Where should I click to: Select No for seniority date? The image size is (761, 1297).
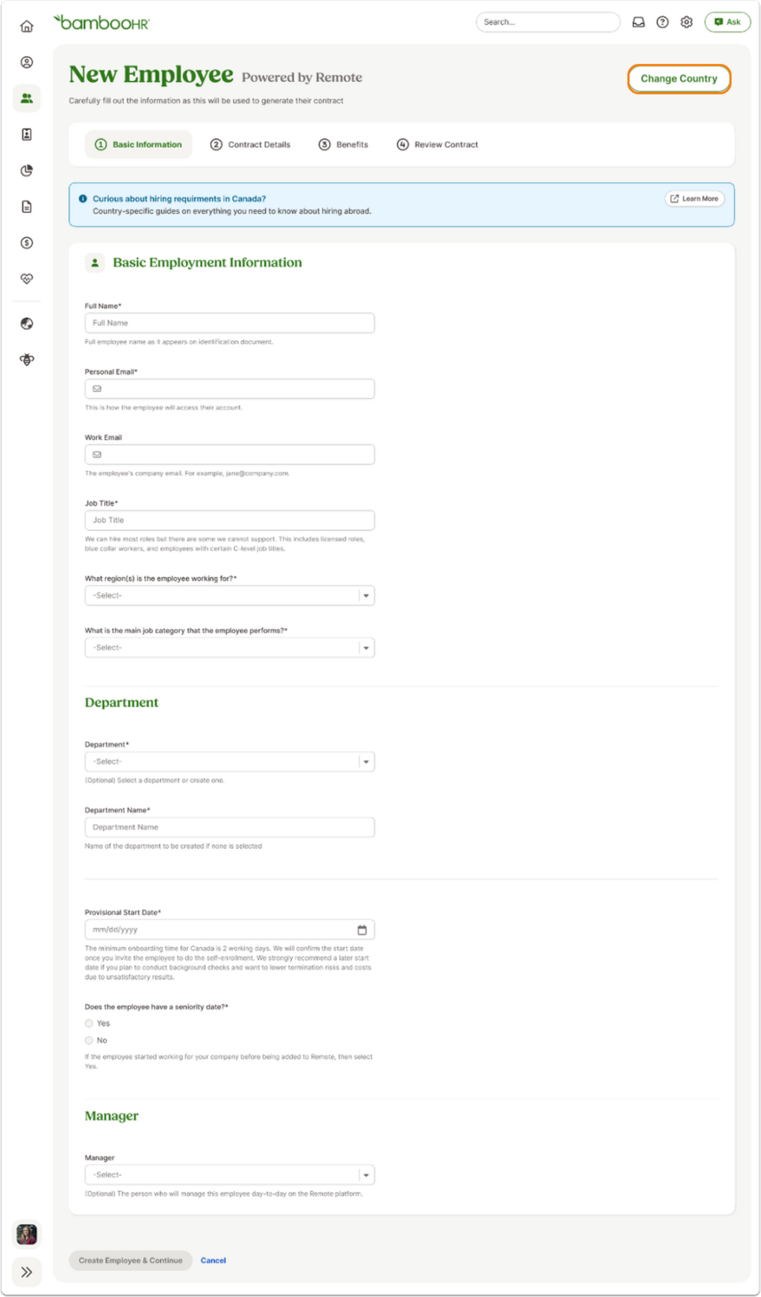pos(89,1040)
